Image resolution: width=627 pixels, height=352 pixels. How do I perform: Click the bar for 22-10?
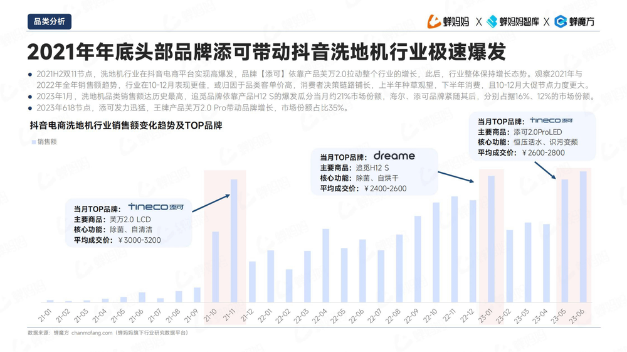point(436,252)
